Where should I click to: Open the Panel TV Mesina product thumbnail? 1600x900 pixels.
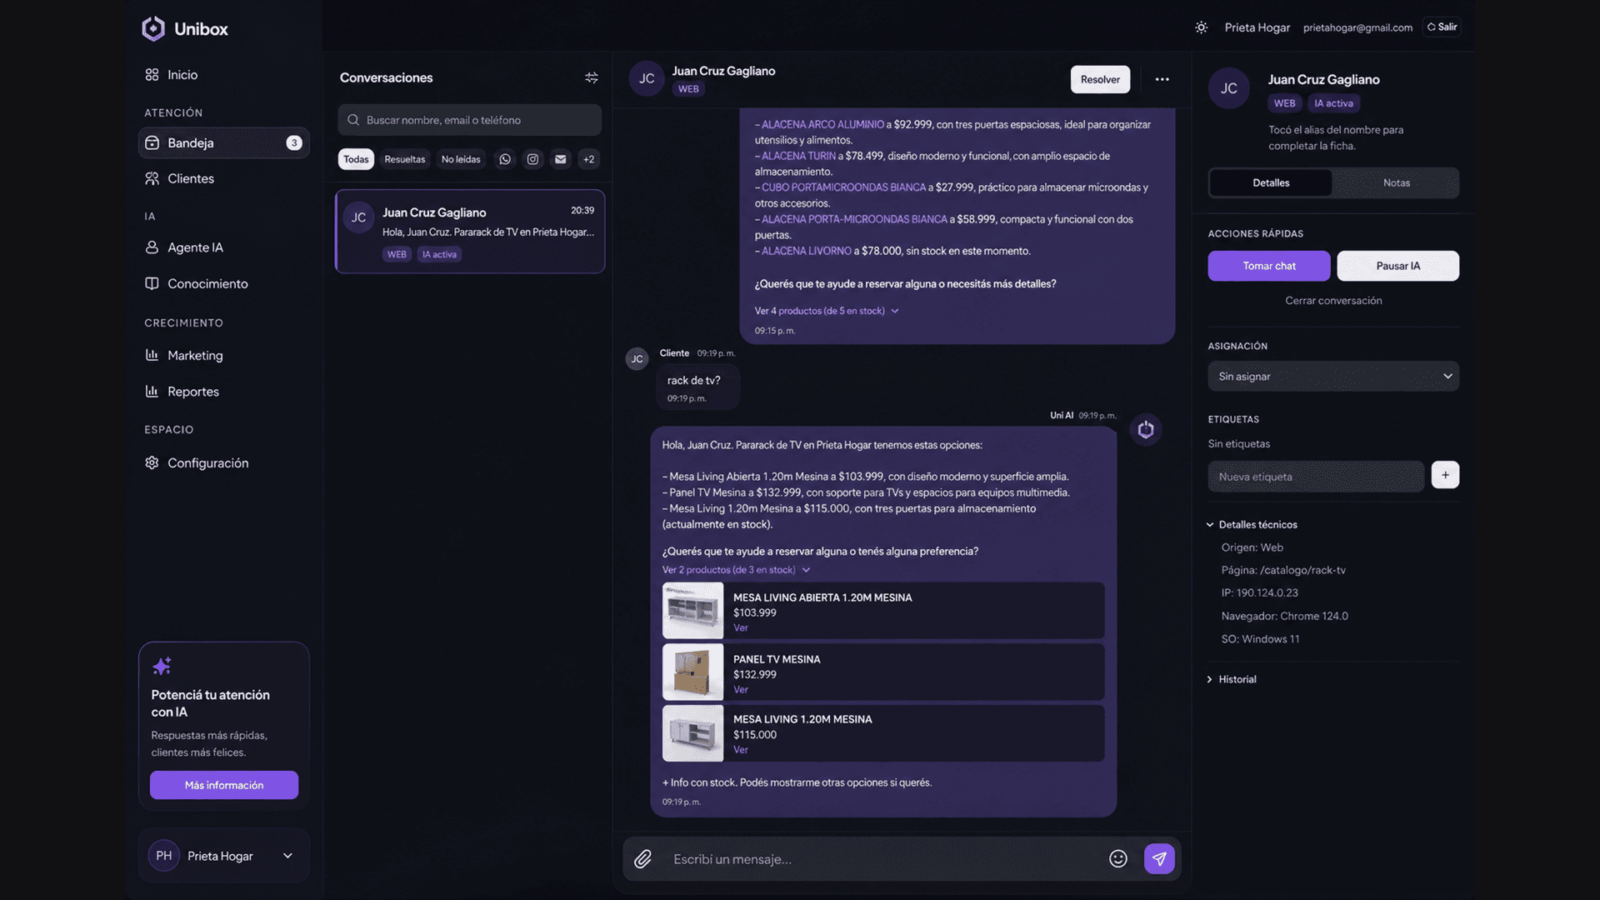(x=692, y=672)
